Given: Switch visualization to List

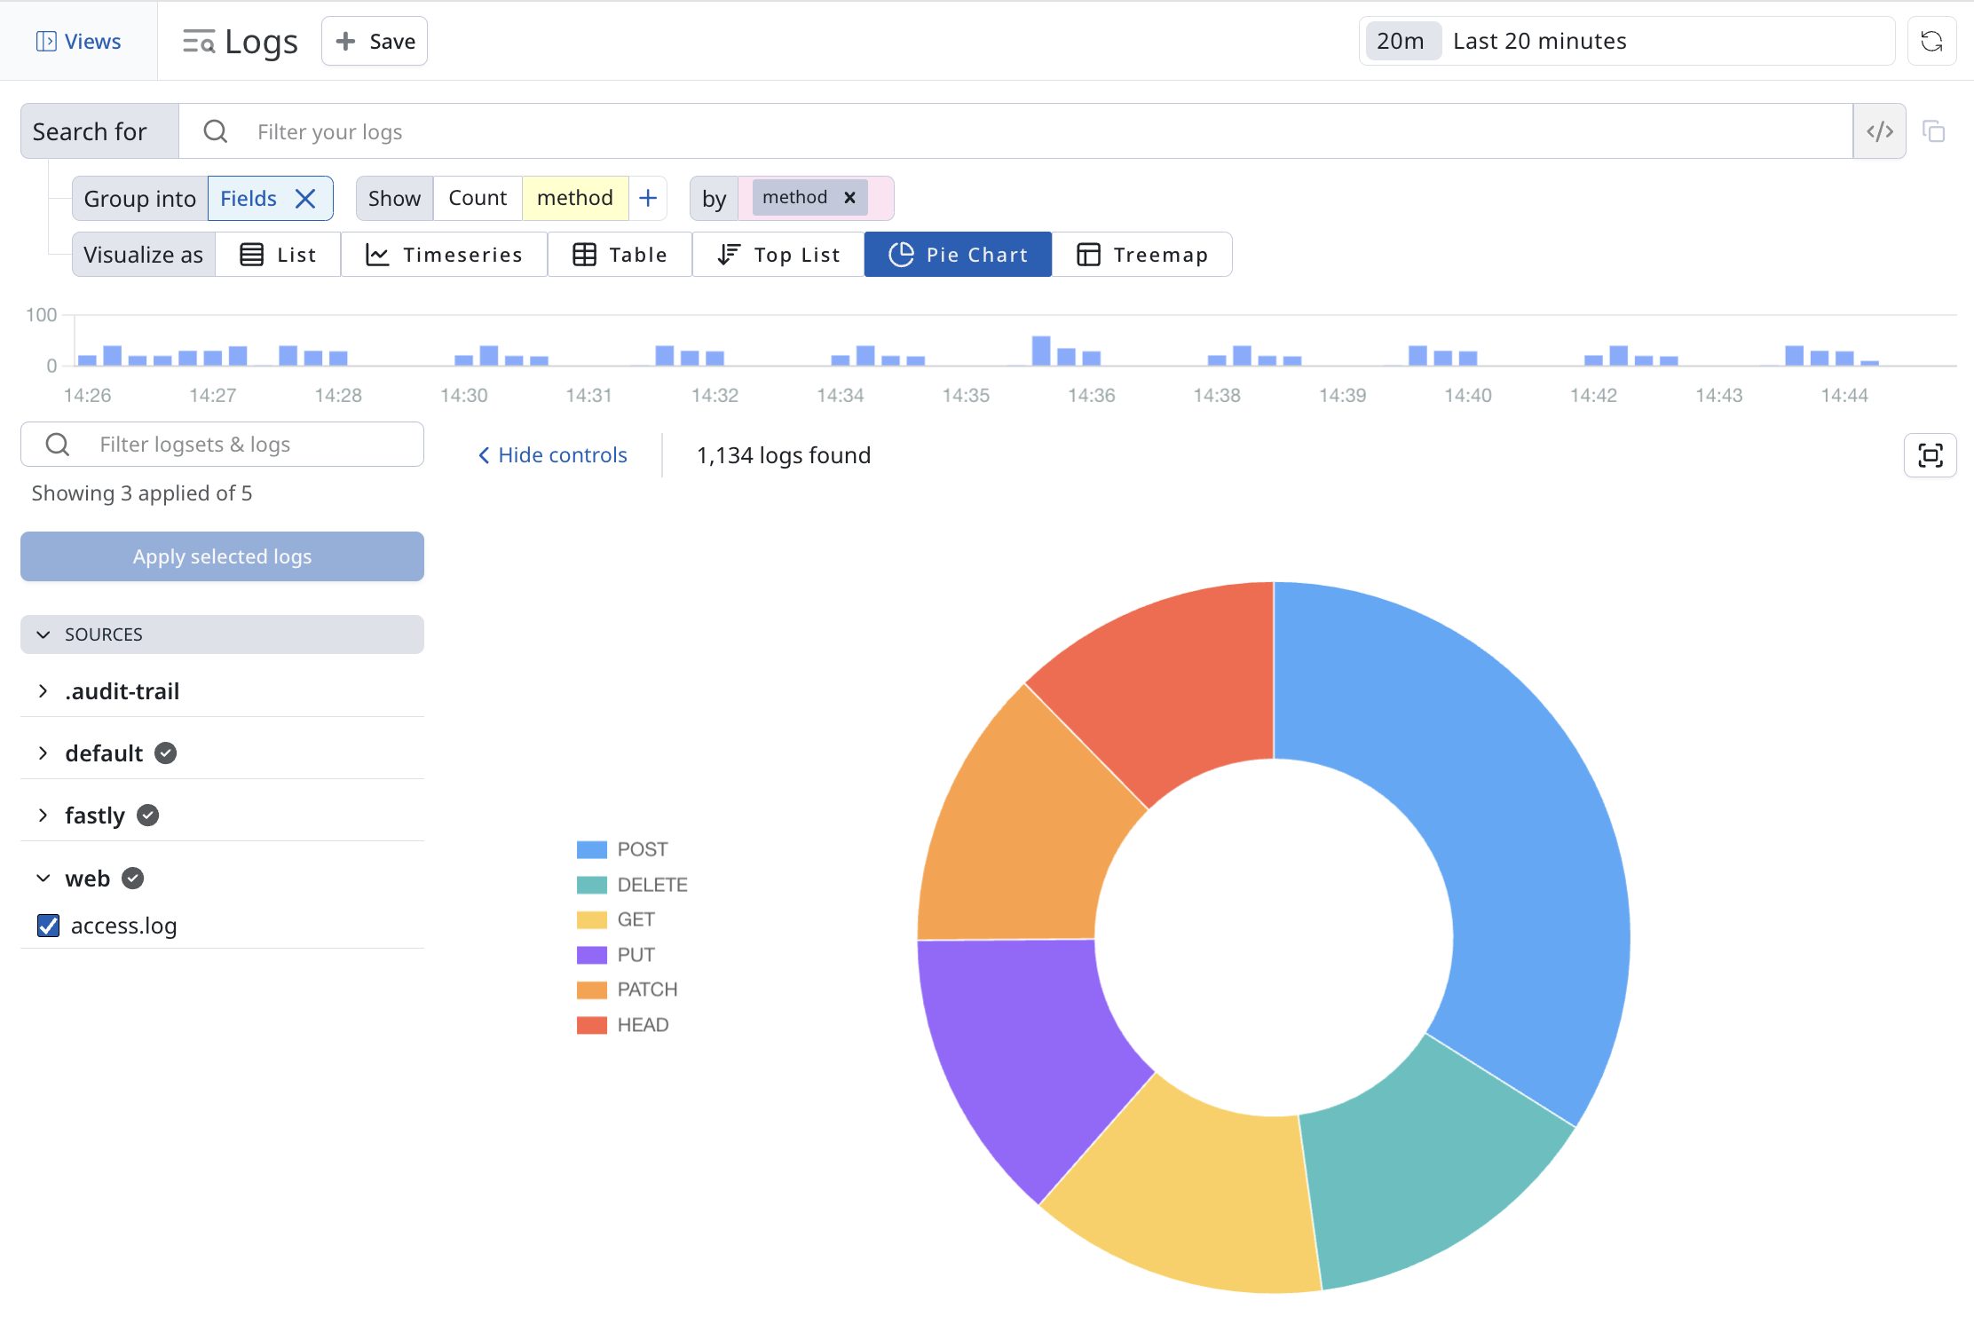Looking at the screenshot, I should tap(278, 255).
